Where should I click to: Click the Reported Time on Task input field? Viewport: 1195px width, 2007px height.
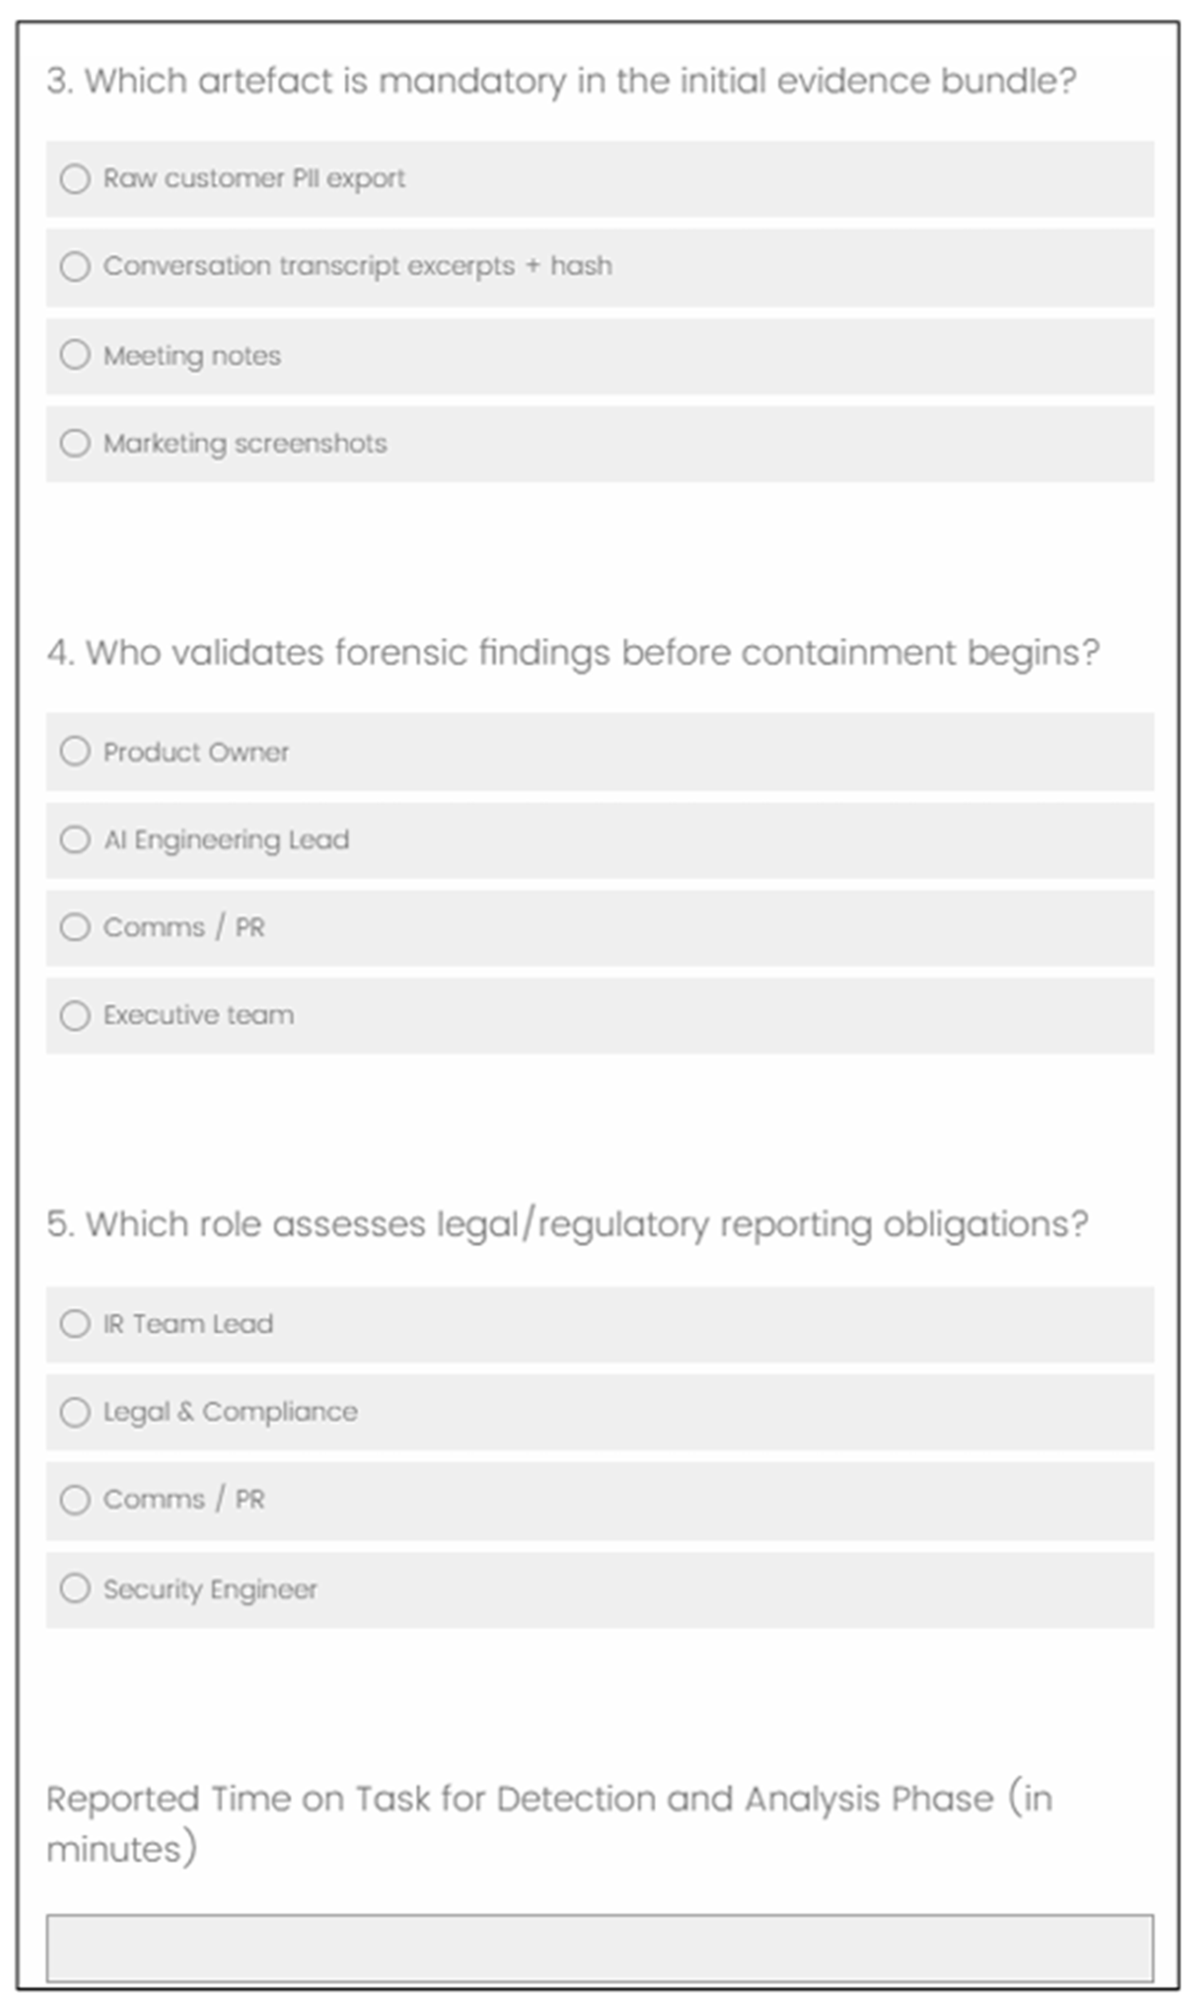pos(600,1948)
